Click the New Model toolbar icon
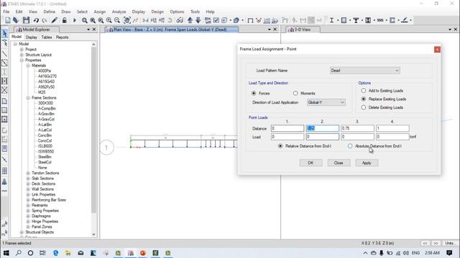The height and width of the screenshot is (258, 460). click(8, 20)
